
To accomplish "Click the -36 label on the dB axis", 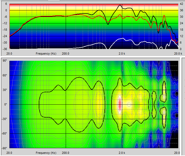I will [5, 49].
